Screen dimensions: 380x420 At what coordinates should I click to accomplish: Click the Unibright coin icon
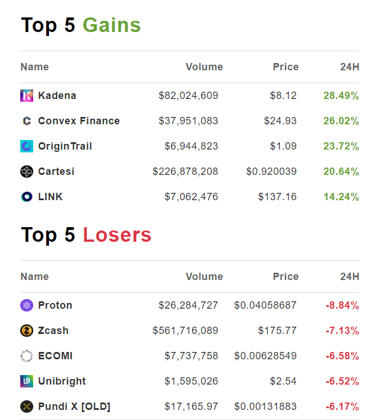click(x=26, y=381)
